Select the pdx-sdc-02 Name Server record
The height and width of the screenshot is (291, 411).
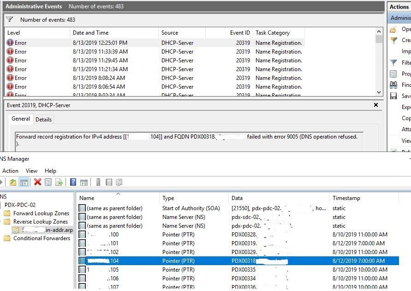click(x=238, y=217)
